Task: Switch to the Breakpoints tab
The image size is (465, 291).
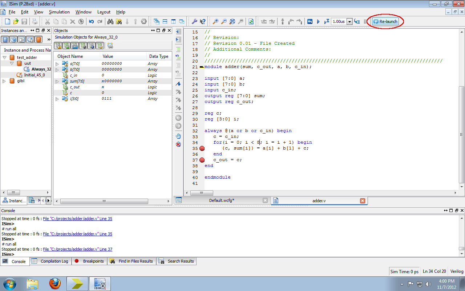Action: click(x=89, y=261)
